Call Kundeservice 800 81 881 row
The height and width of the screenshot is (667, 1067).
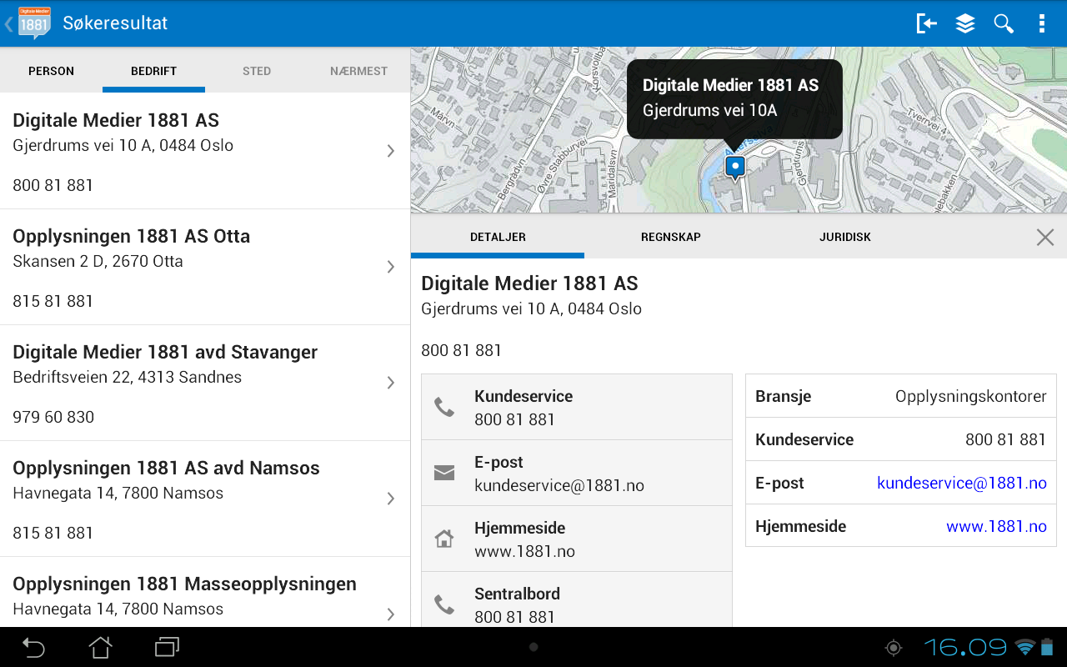point(577,407)
